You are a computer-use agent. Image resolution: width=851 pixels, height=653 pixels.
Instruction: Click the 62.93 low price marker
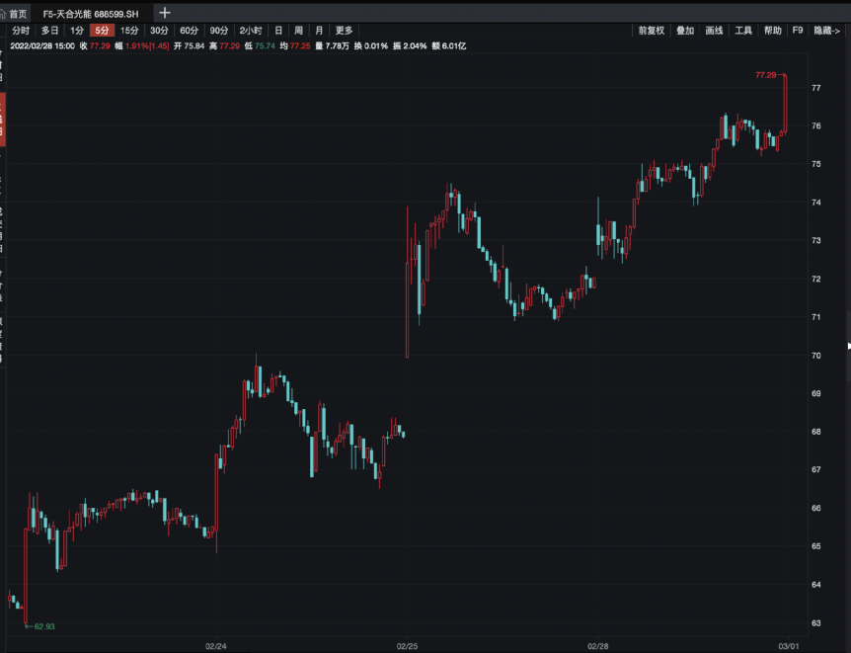point(44,626)
